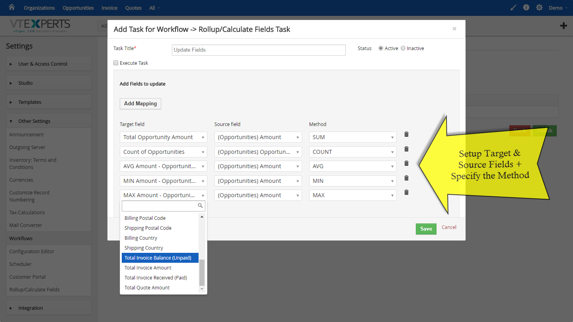
Task: Click the plus quick-create icon
Action: point(563,26)
